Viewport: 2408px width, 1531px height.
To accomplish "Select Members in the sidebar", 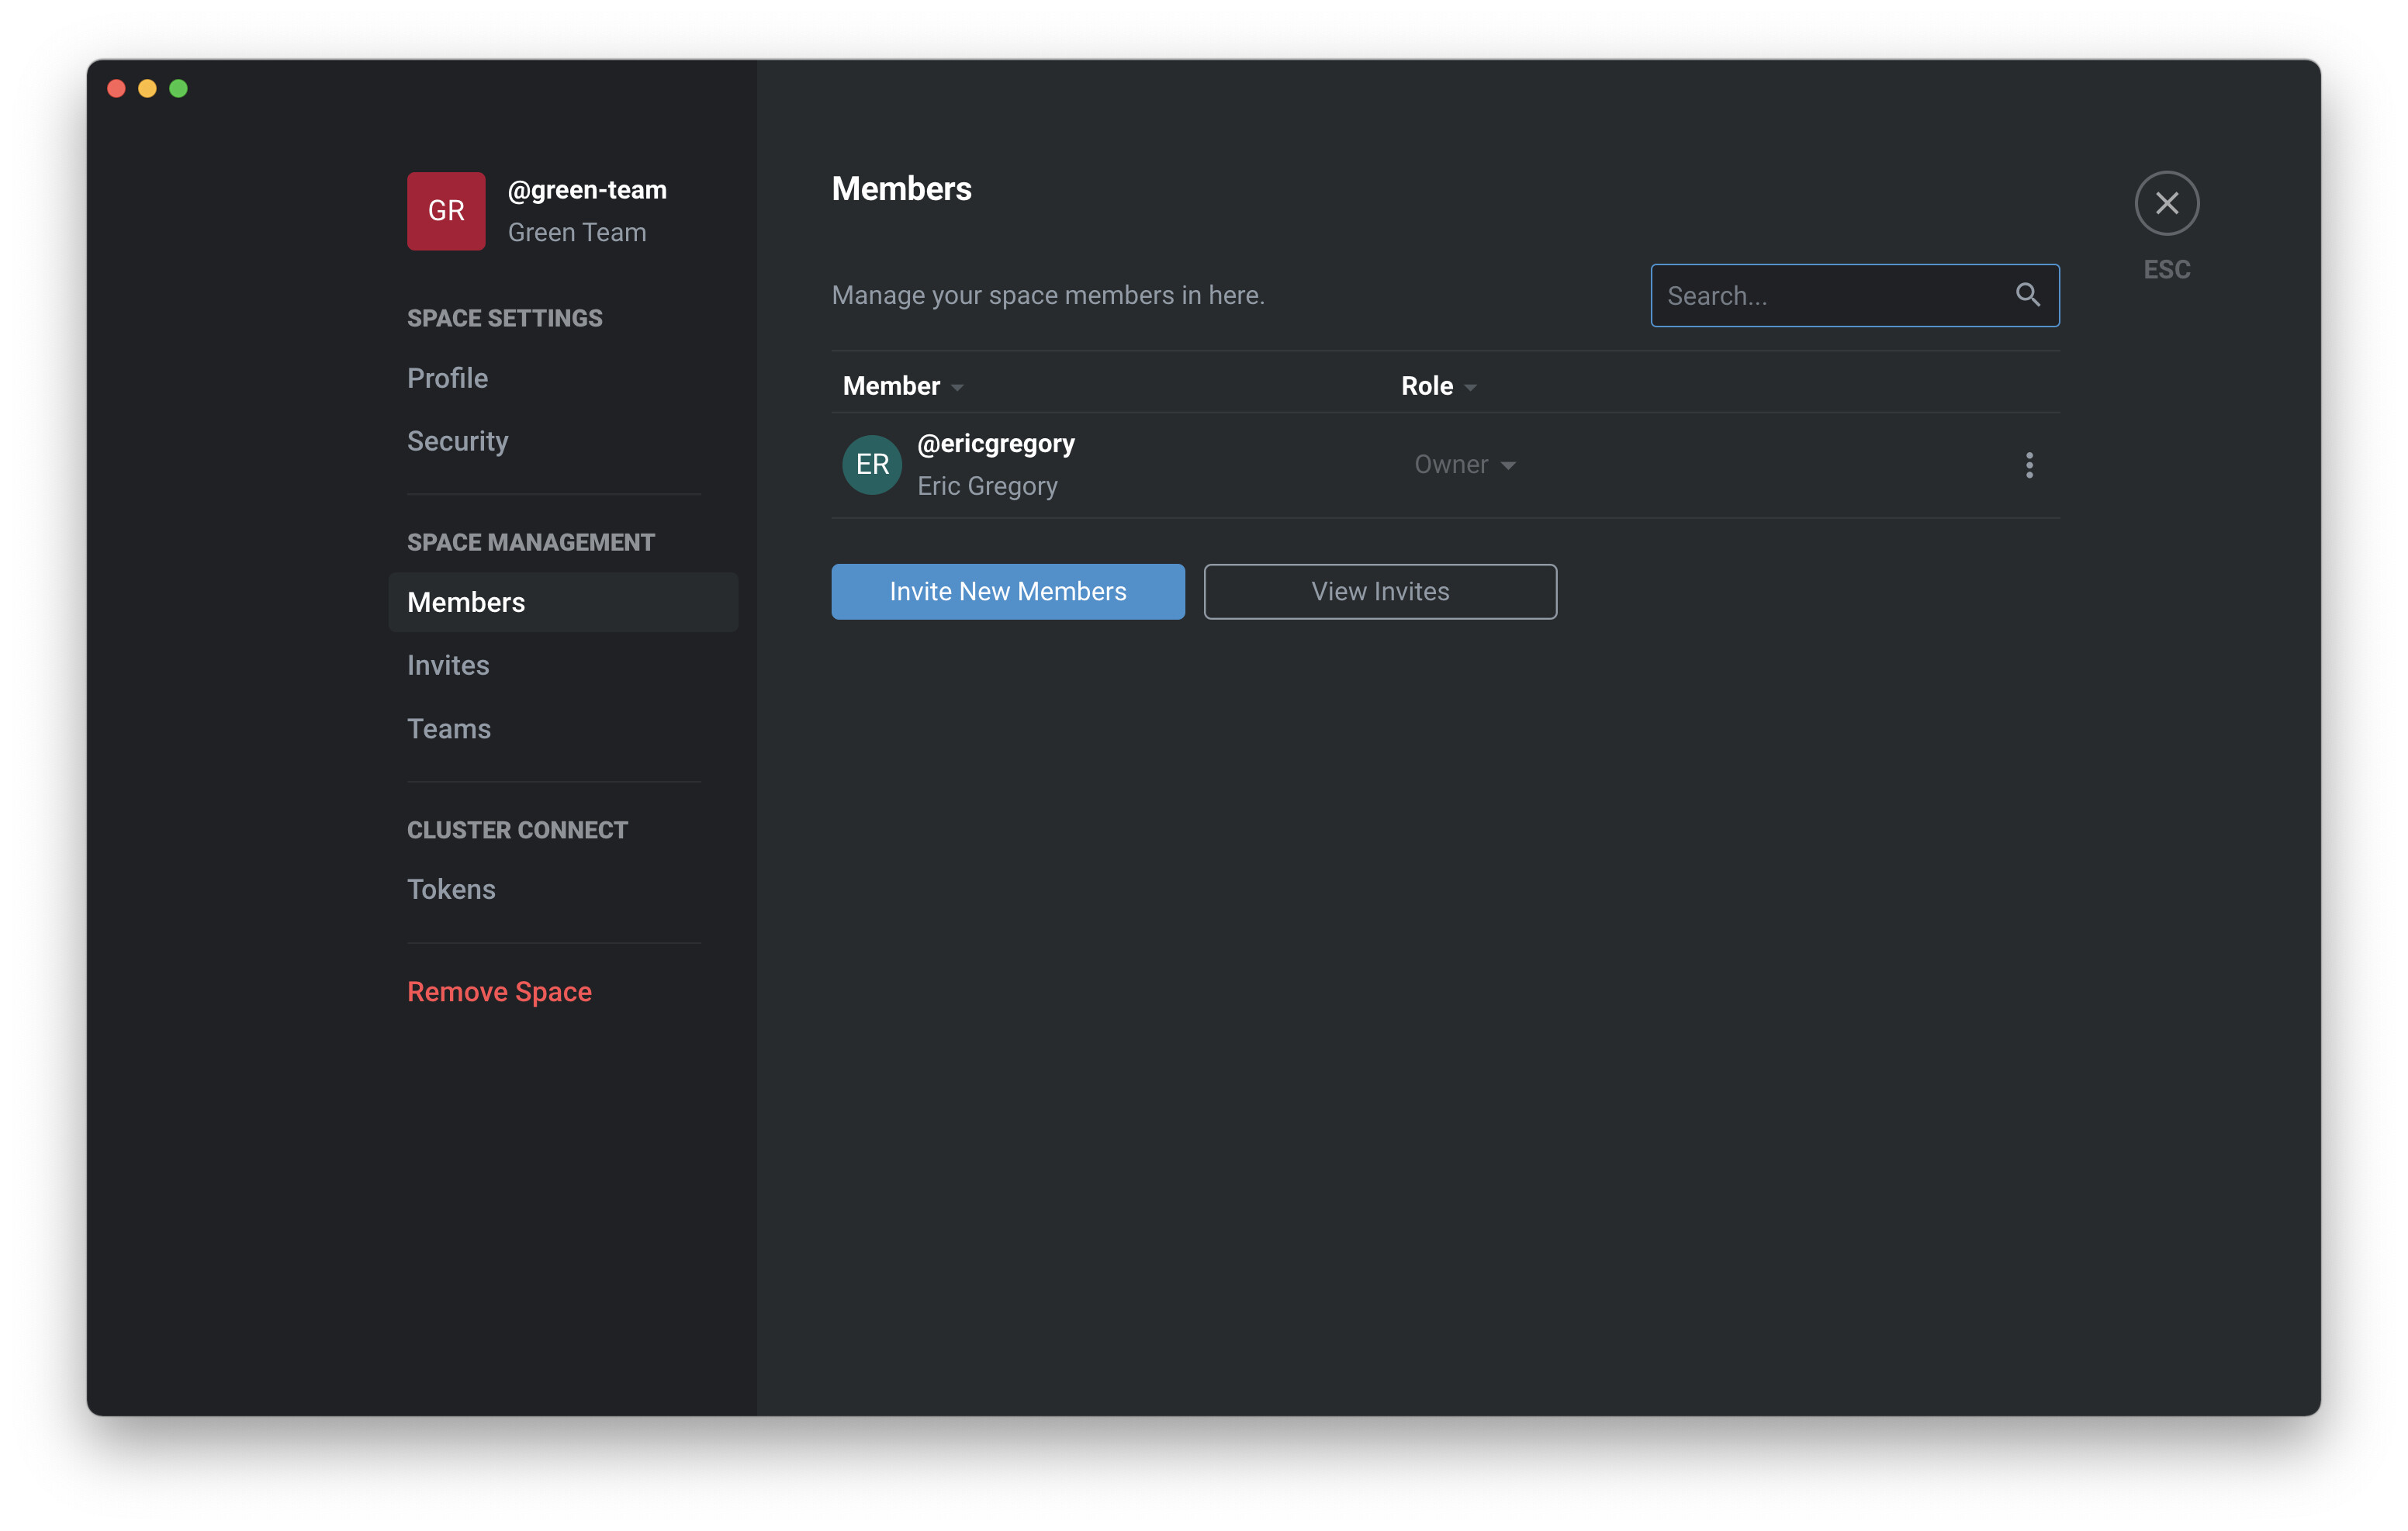I will pos(466,602).
